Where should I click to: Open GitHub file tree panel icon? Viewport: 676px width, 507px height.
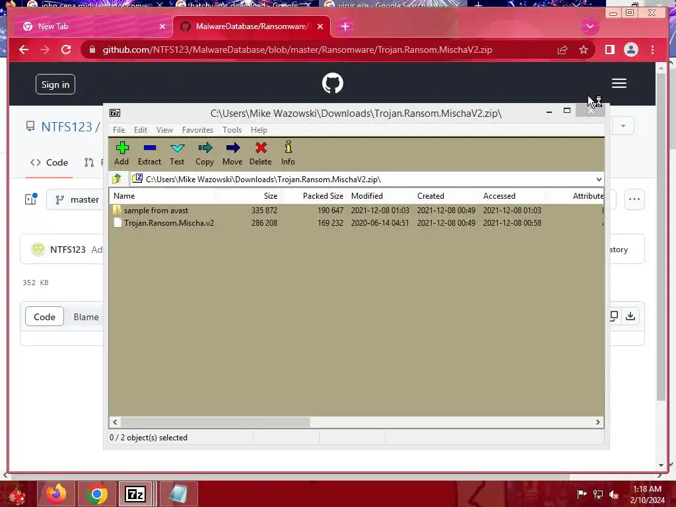(31, 199)
